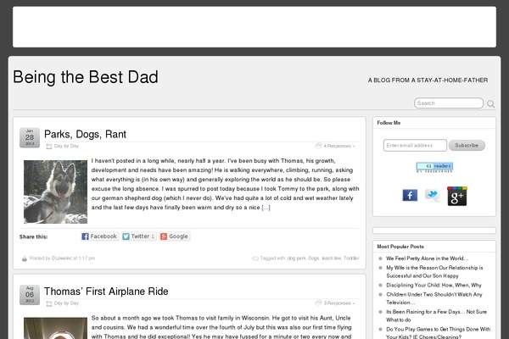Click the comment bubble icon beside 3 Responses
Image resolution: width=509 pixels, height=339 pixels.
pyautogui.click(x=318, y=303)
